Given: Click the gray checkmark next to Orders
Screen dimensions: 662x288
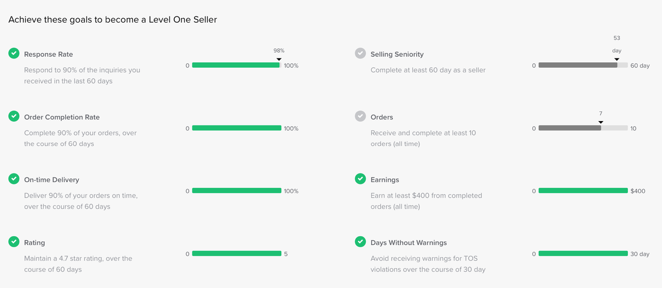Looking at the screenshot, I should [x=360, y=116].
